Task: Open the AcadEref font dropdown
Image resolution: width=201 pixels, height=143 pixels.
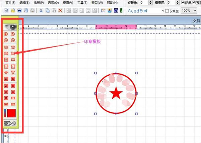Action: point(163,11)
